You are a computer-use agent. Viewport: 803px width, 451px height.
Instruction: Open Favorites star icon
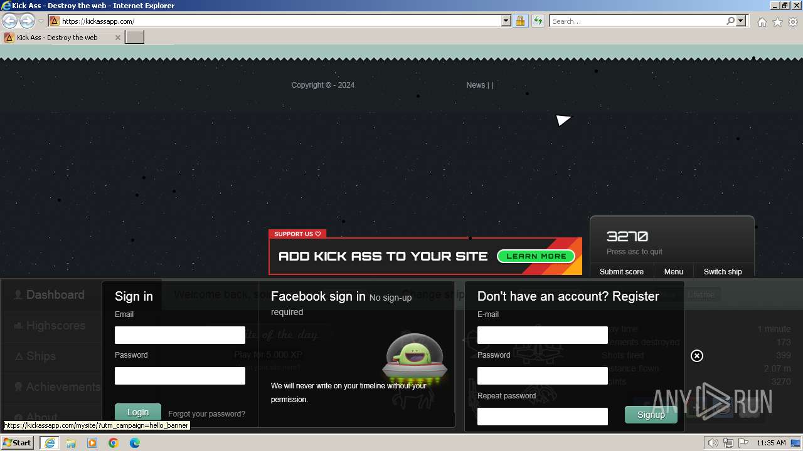(x=777, y=22)
